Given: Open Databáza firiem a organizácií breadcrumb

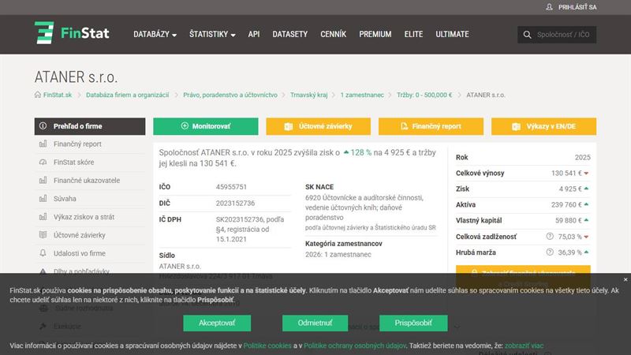Looking at the screenshot, I should [x=127, y=95].
